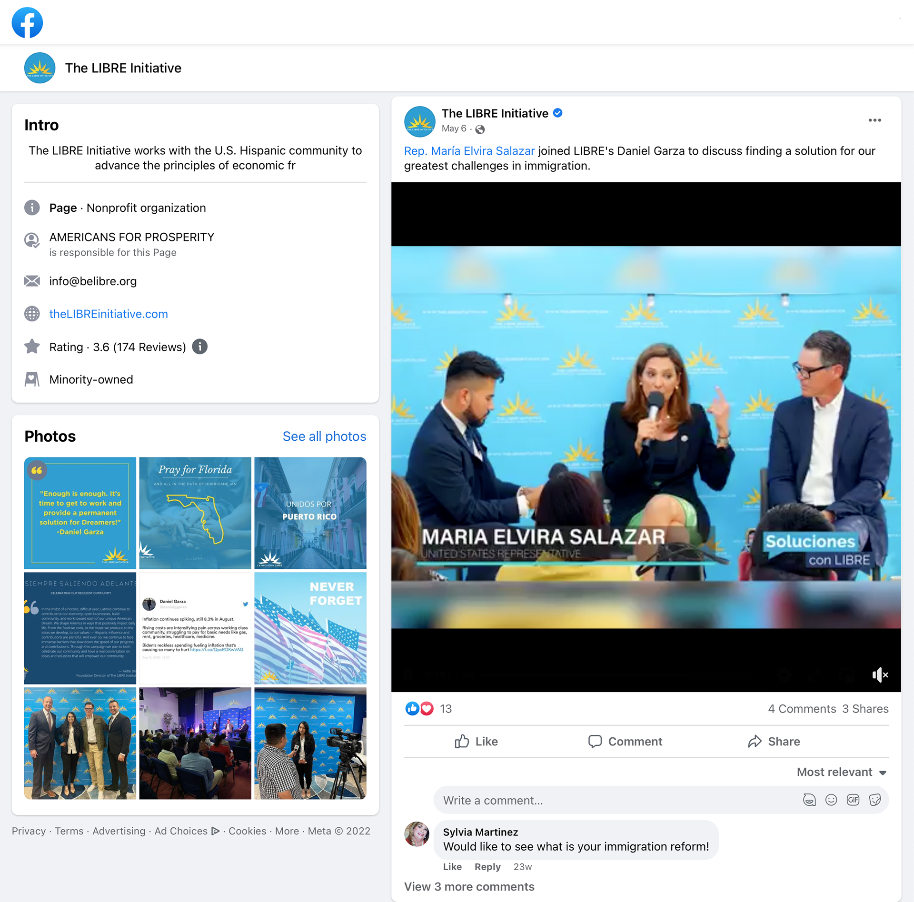
Task: Open the post options three-dot menu
Action: pos(874,120)
